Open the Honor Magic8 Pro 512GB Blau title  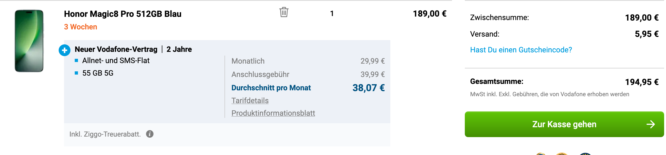(x=122, y=14)
